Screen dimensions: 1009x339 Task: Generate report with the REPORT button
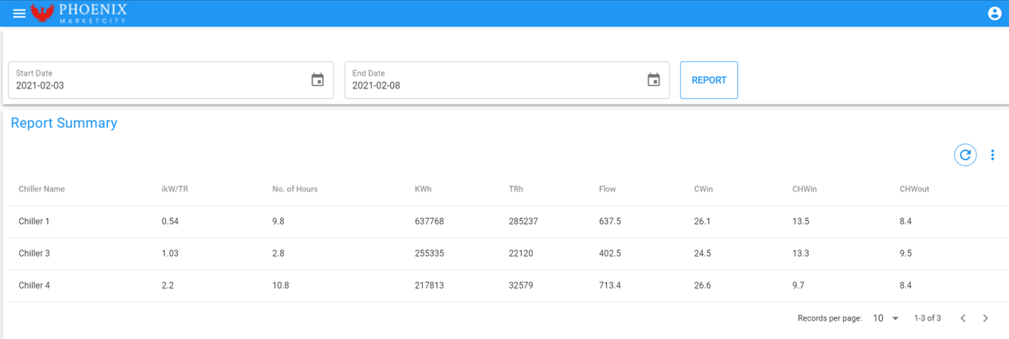pos(709,80)
